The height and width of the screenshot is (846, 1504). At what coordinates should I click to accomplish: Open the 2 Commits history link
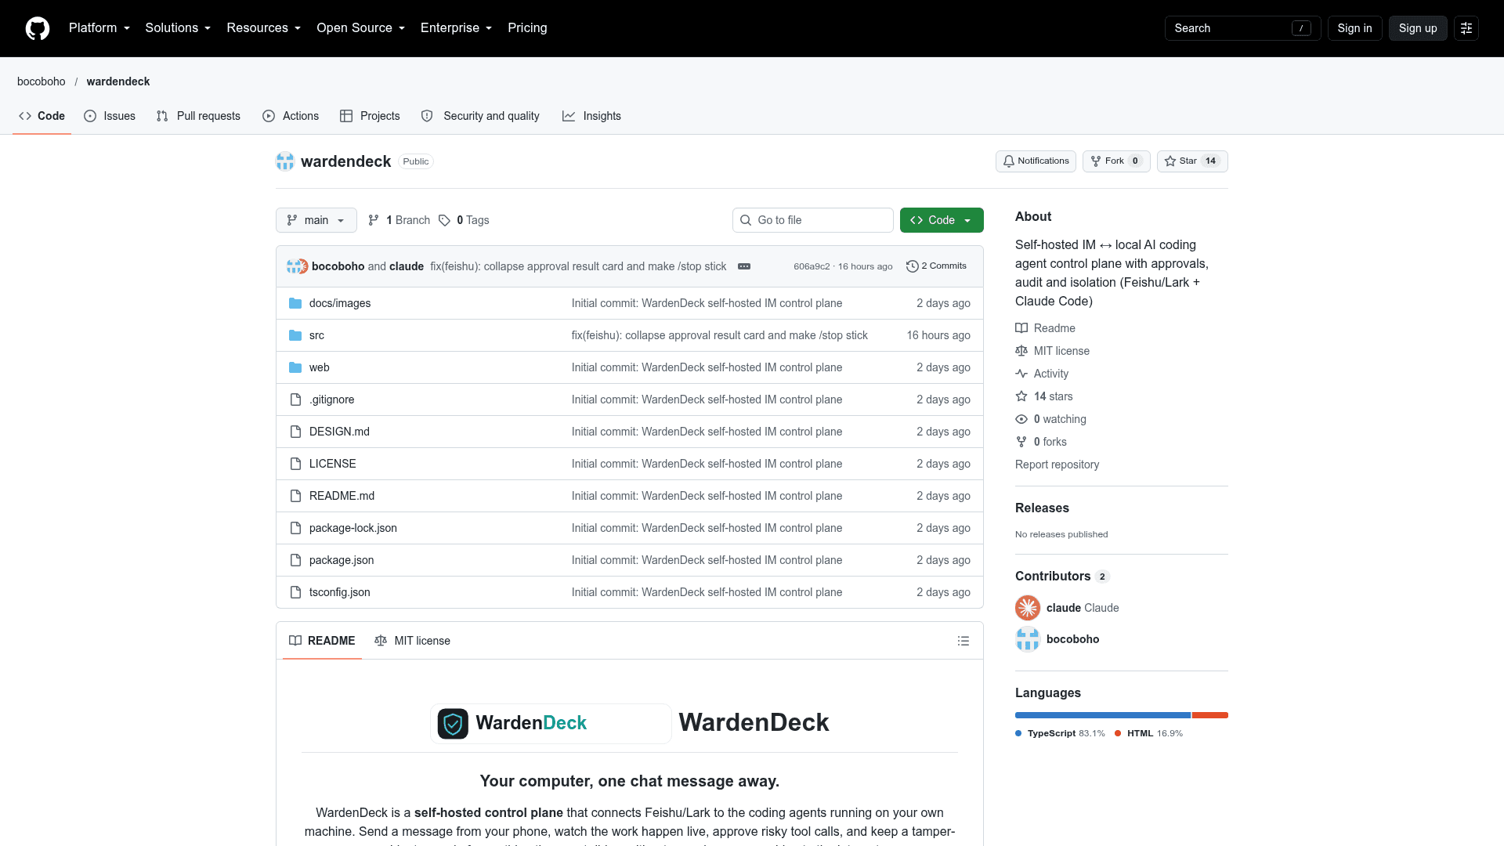tap(936, 266)
